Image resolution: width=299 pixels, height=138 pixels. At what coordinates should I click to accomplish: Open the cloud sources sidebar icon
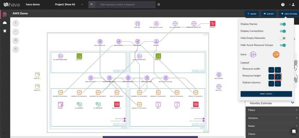(x=5, y=23)
